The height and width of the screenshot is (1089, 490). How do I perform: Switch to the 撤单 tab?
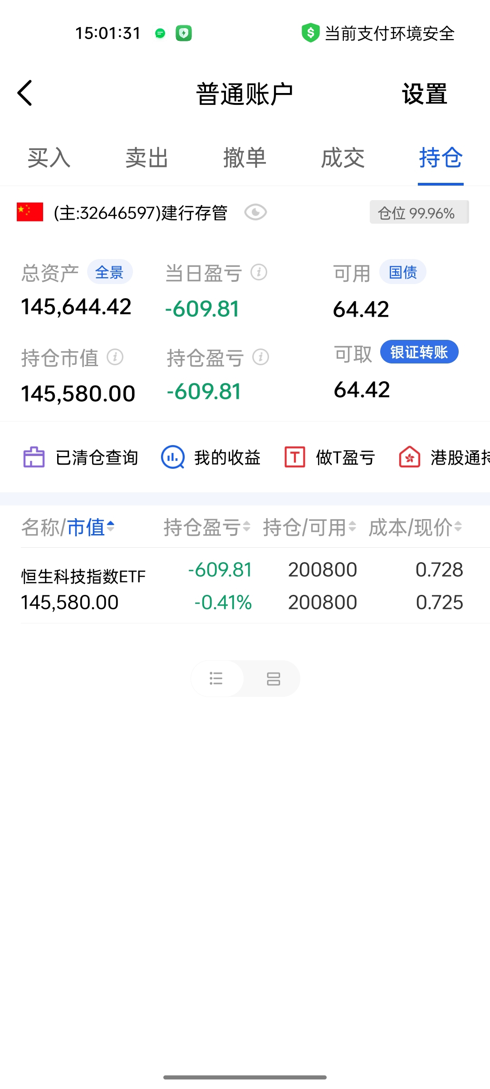pyautogui.click(x=245, y=158)
